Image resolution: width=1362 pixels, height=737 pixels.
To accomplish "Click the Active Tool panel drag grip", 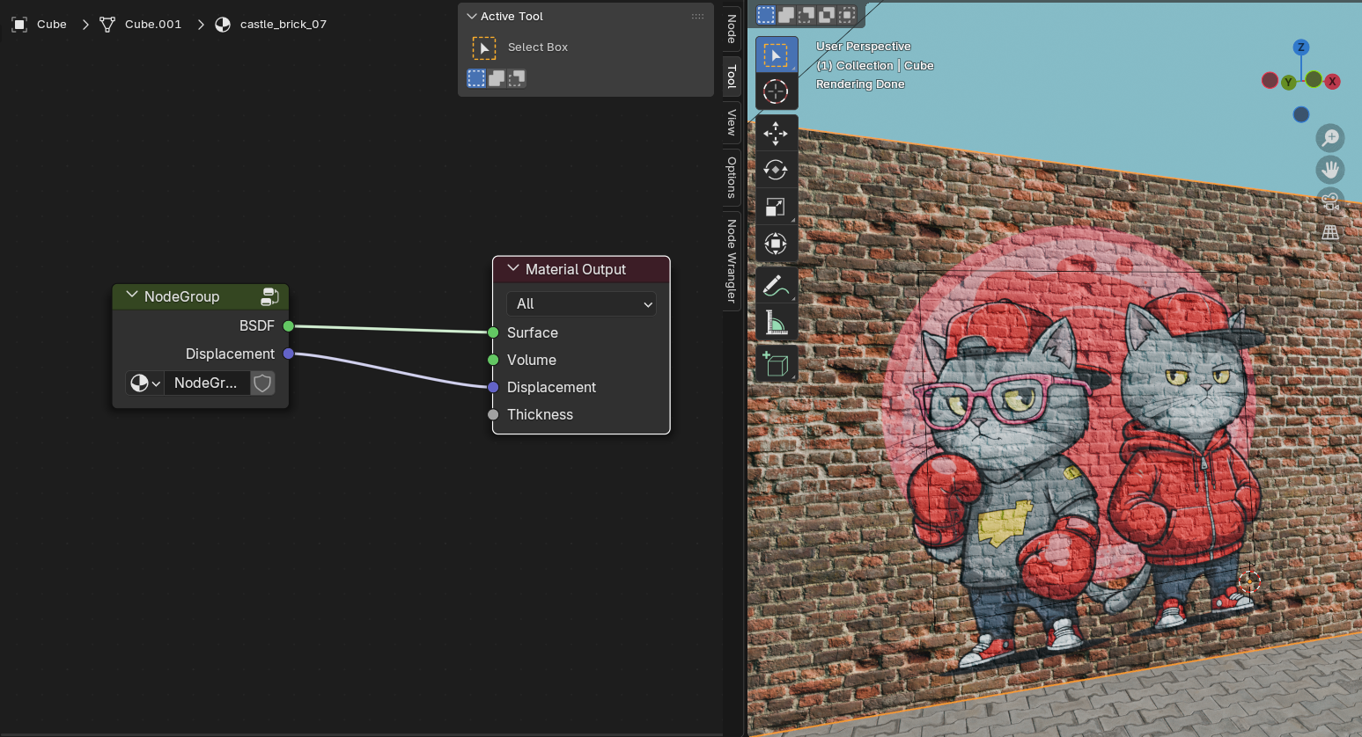I will (697, 17).
